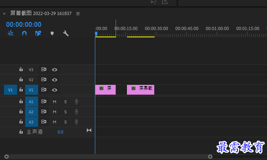The height and width of the screenshot is (160, 267).
Task: Toggle sync lock for V2
Action: 44,80
